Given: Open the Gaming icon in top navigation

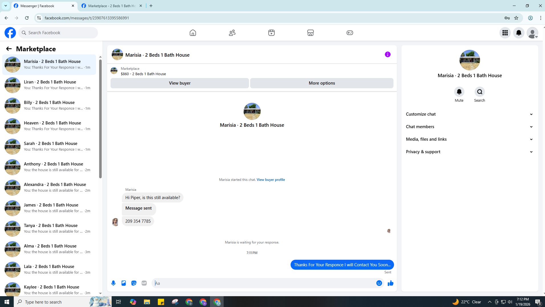Looking at the screenshot, I should point(350,33).
